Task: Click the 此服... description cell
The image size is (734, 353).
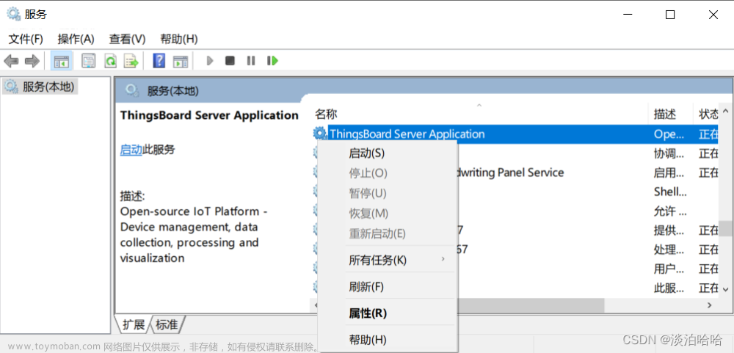Action: 669,288
